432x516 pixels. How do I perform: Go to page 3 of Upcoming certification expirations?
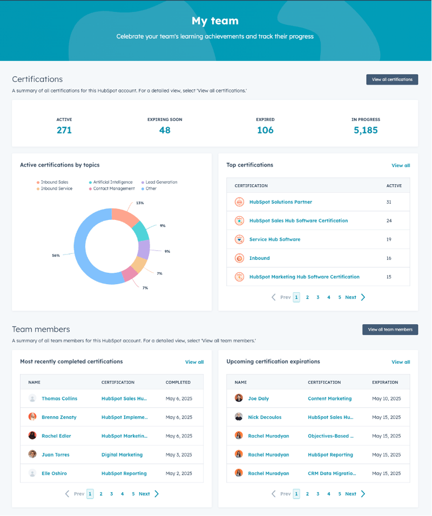(x=318, y=494)
